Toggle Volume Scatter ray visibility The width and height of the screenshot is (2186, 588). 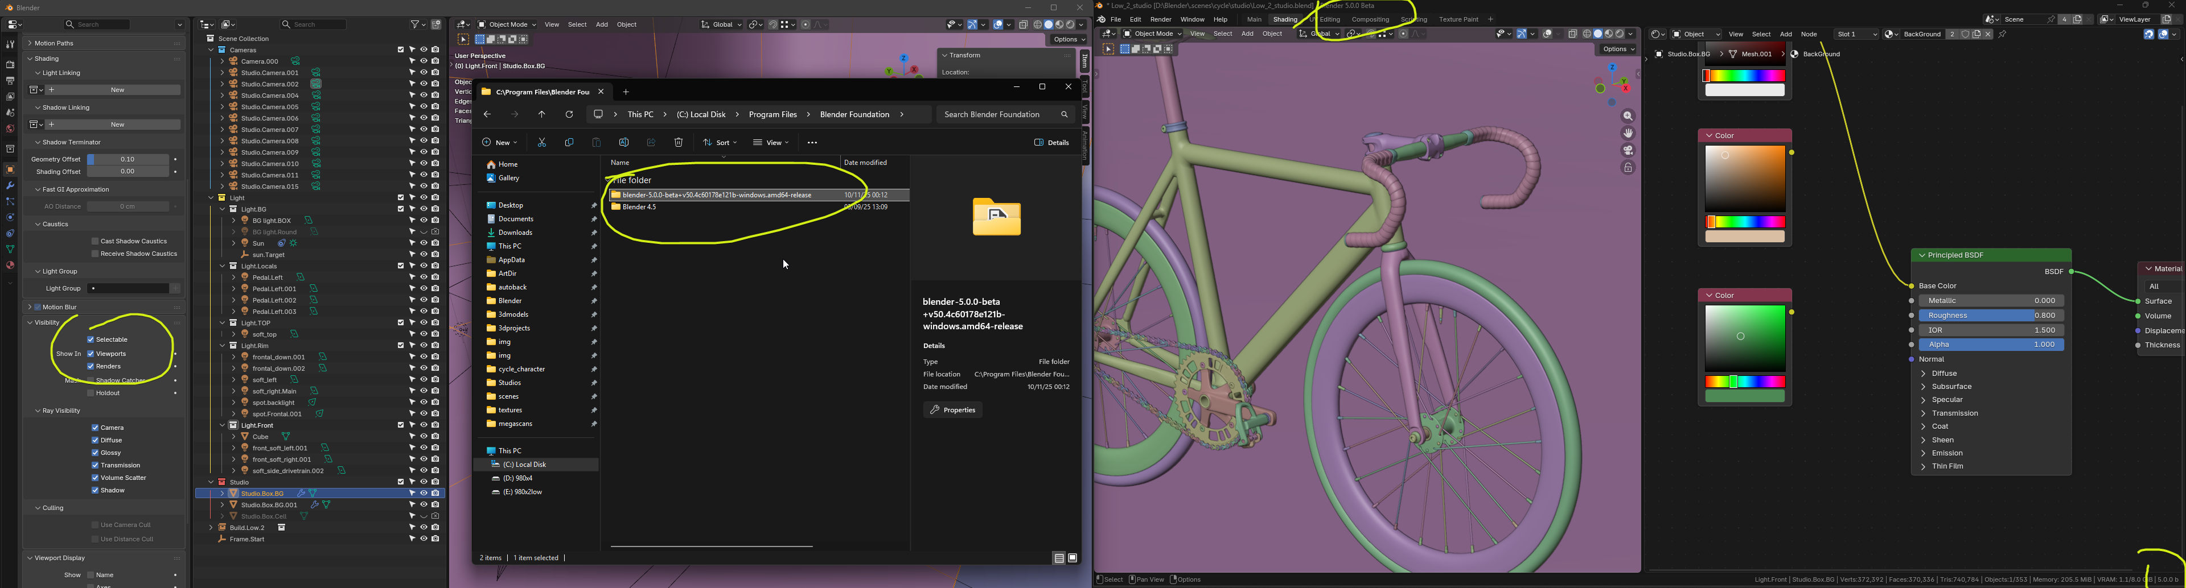pyautogui.click(x=95, y=478)
